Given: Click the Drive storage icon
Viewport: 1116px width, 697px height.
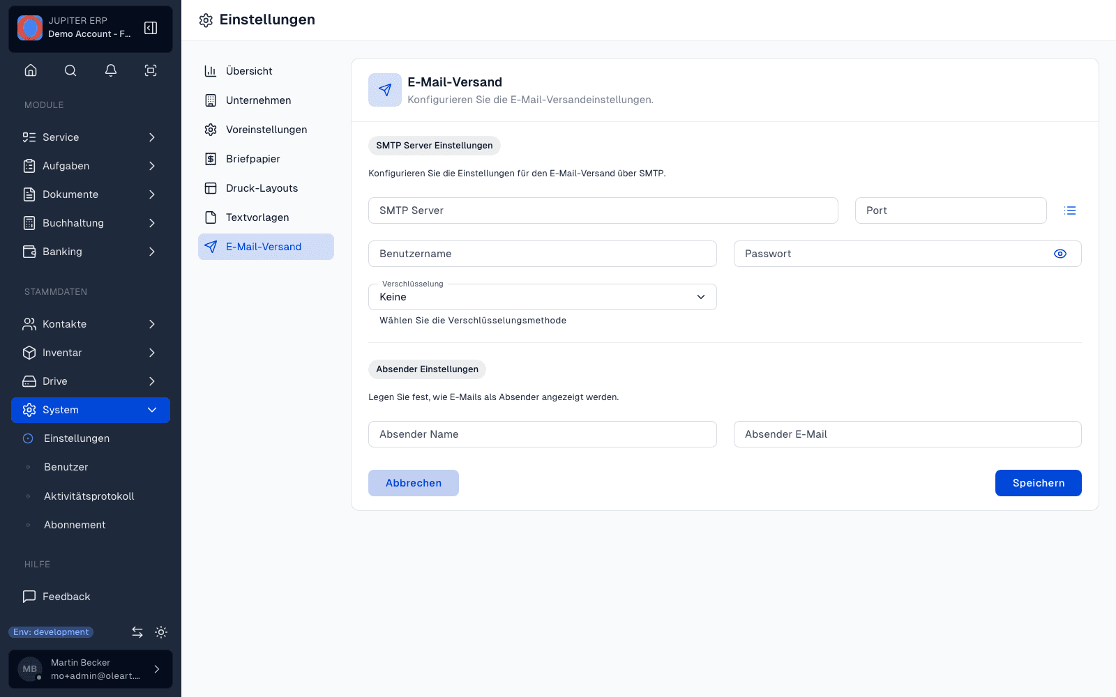Looking at the screenshot, I should (29, 381).
